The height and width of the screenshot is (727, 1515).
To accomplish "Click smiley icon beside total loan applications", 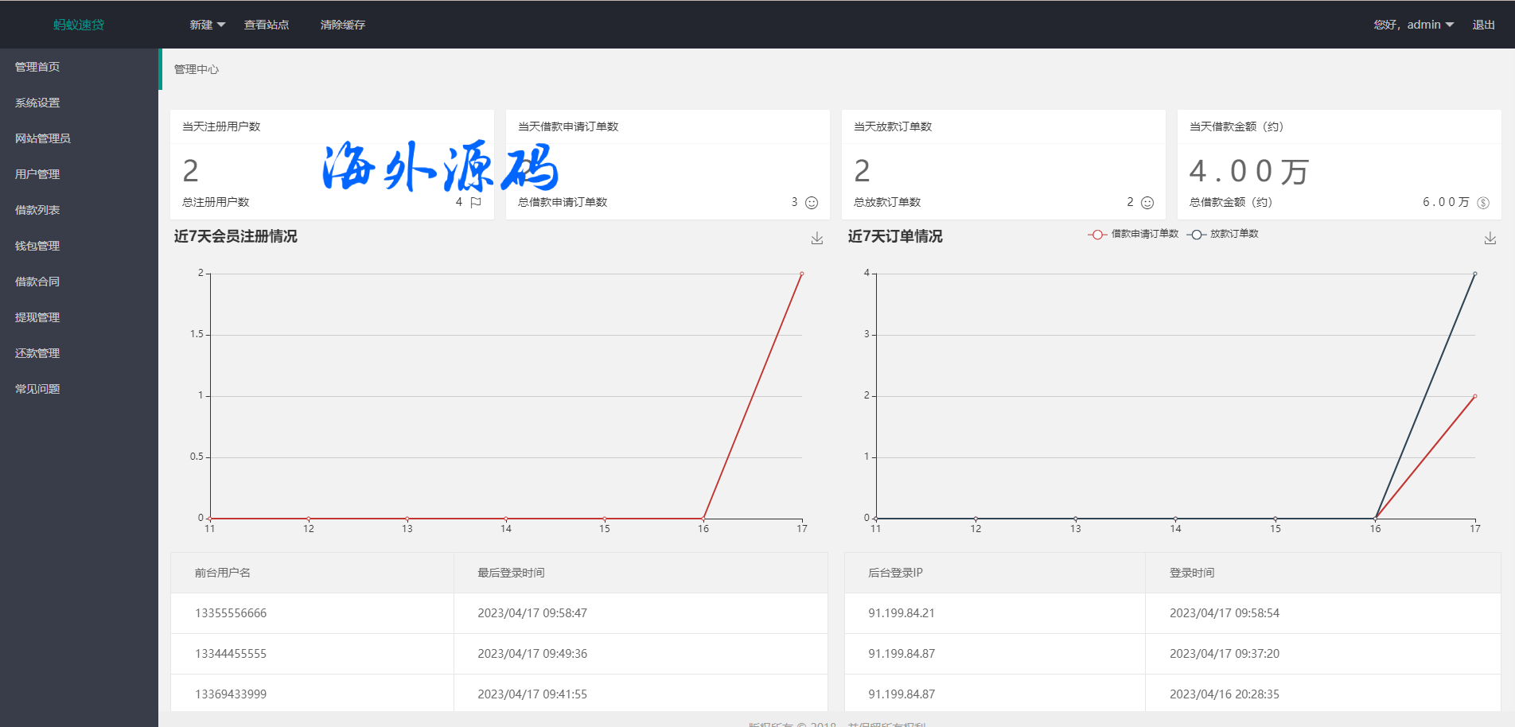I will click(812, 203).
